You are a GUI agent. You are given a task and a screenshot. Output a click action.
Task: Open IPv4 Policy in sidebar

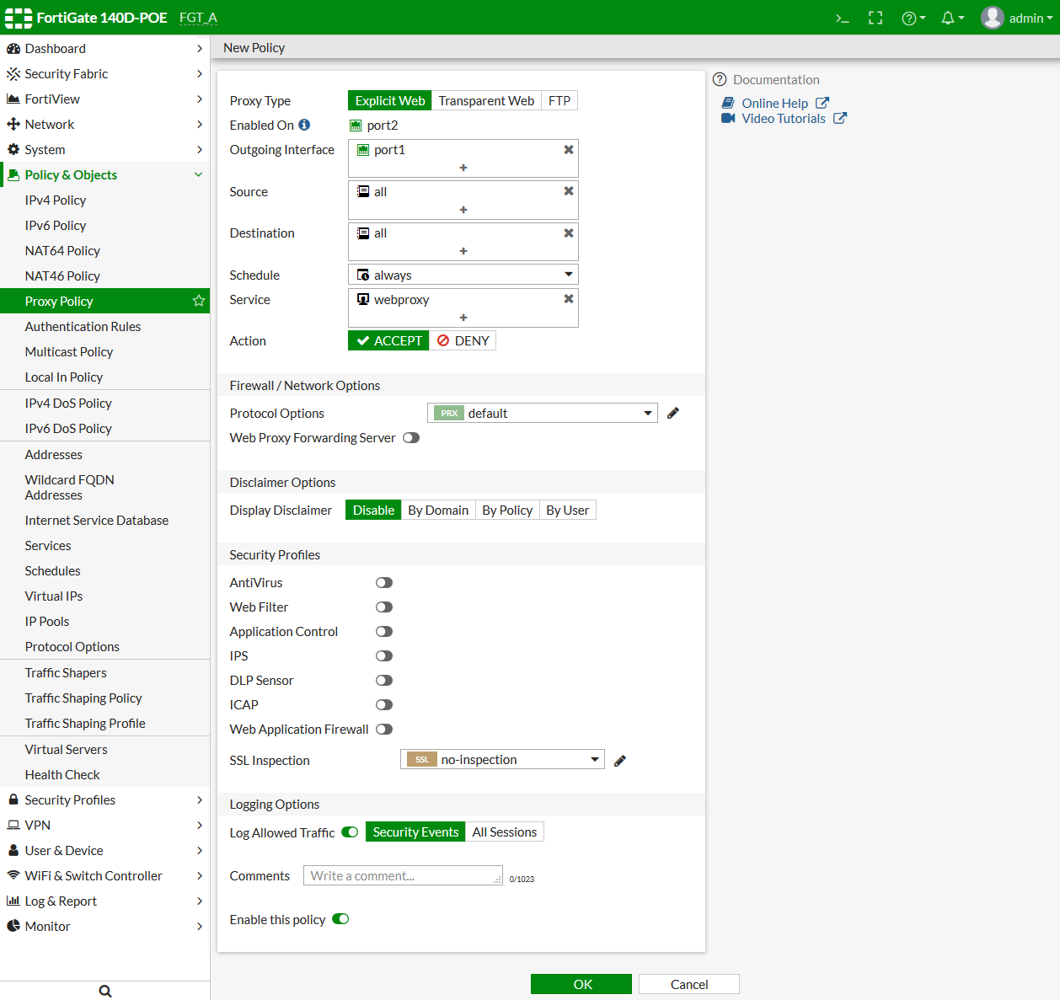tap(56, 200)
